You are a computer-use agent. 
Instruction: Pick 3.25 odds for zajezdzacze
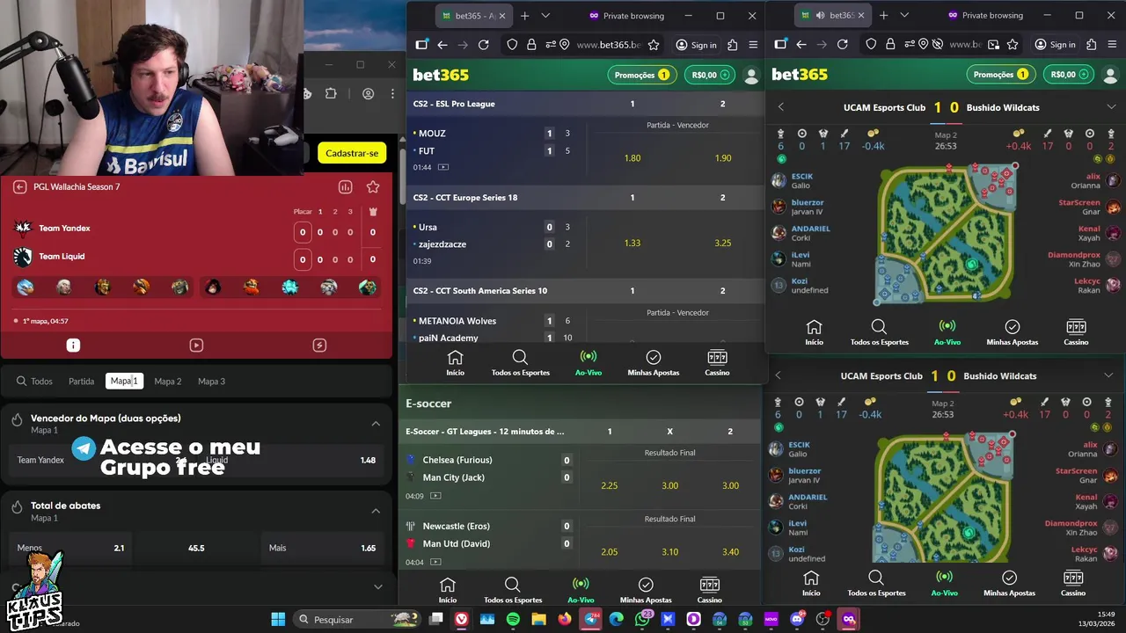pyautogui.click(x=723, y=243)
